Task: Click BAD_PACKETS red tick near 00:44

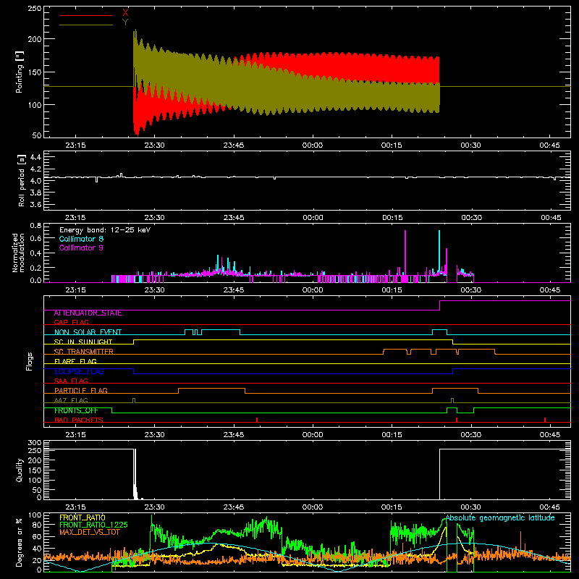Action: click(x=545, y=420)
